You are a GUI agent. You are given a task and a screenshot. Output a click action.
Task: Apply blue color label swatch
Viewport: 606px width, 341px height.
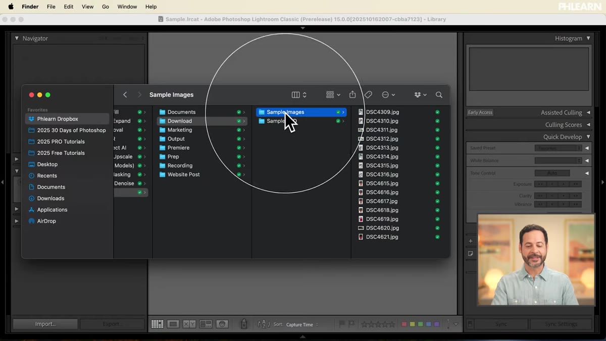pos(428,324)
